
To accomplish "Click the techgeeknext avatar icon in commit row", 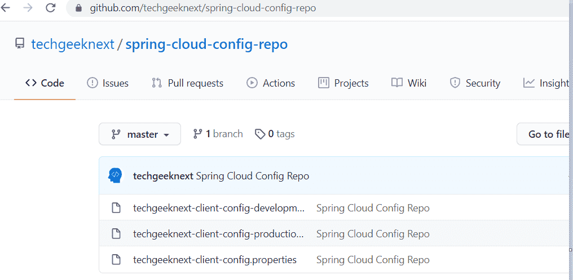I will click(115, 175).
